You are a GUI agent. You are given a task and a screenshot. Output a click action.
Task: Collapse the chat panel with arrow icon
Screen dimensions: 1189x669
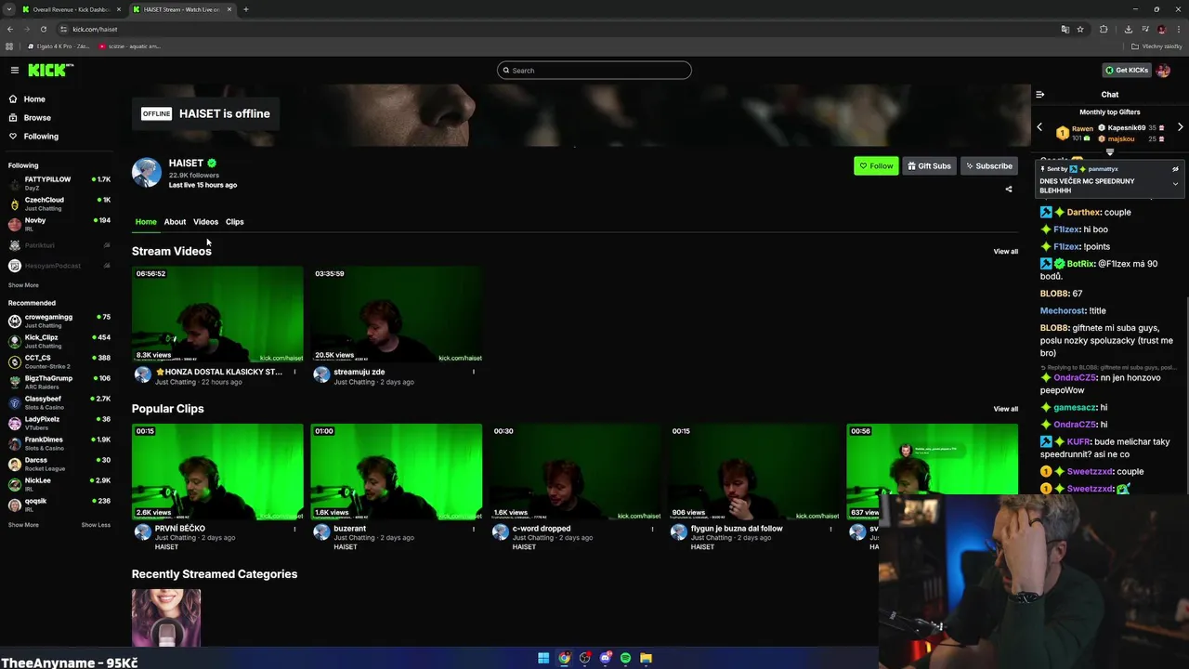pos(1039,95)
